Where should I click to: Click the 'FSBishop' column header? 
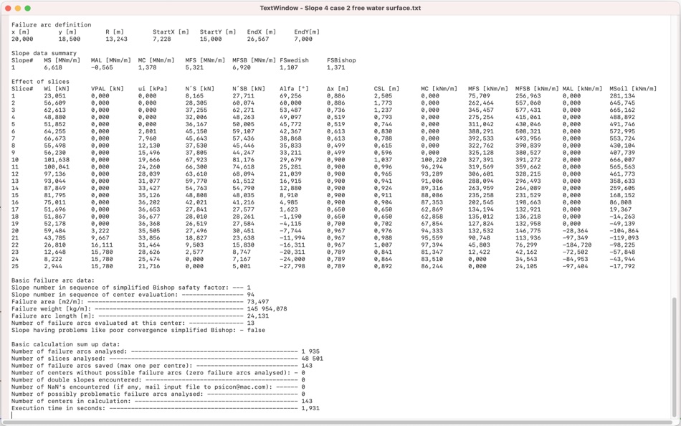(341, 60)
